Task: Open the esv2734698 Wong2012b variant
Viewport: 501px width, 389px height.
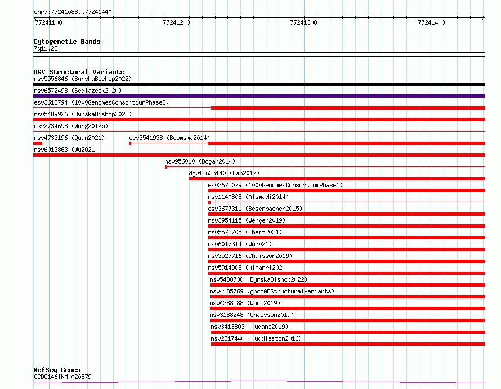Action: (70, 126)
